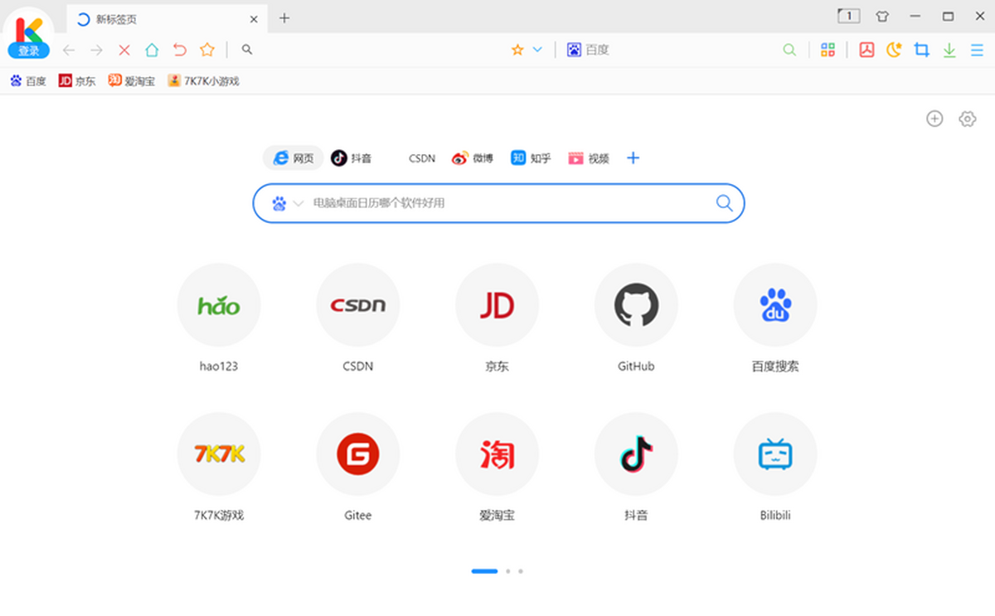Open the downloads arrow icon
995x616 pixels.
click(949, 50)
